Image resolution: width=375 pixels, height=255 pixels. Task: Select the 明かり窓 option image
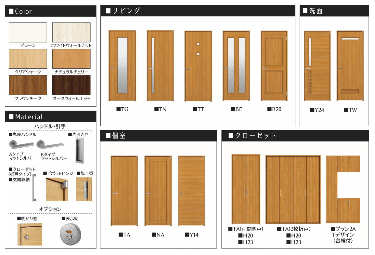(29, 234)
